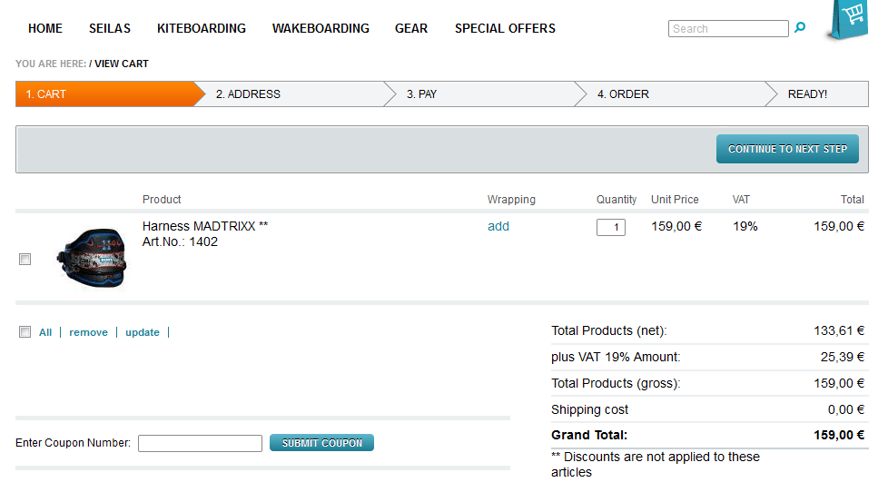The height and width of the screenshot is (492, 888).
Task: Click the update cart link
Action: click(143, 332)
